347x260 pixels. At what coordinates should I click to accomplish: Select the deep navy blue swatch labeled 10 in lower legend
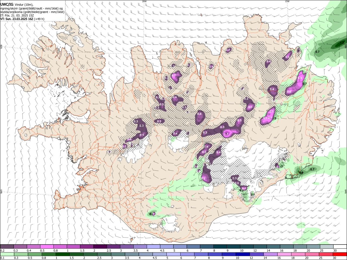click(243, 254)
